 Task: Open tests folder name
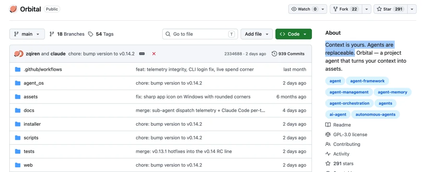[x=29, y=151]
